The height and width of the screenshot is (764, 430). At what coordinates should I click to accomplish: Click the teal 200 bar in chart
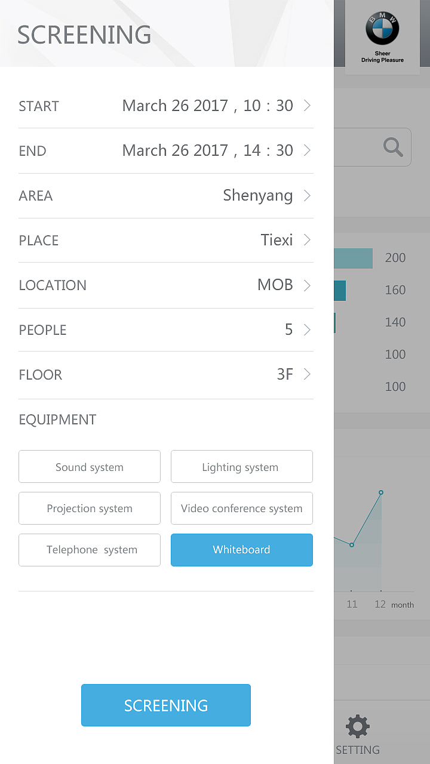pyautogui.click(x=353, y=258)
